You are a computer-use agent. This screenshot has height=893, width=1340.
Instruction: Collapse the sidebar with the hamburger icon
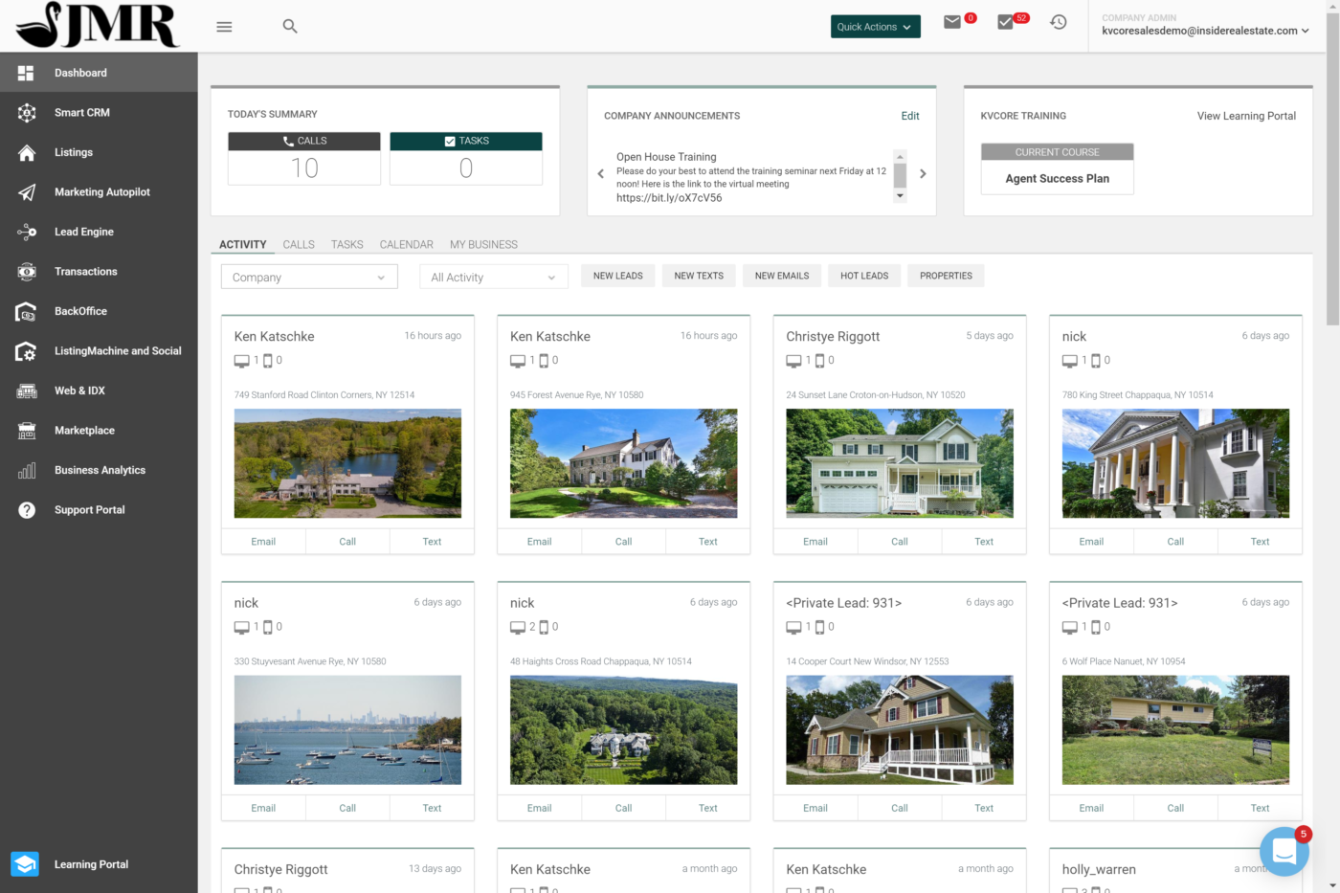(x=224, y=26)
